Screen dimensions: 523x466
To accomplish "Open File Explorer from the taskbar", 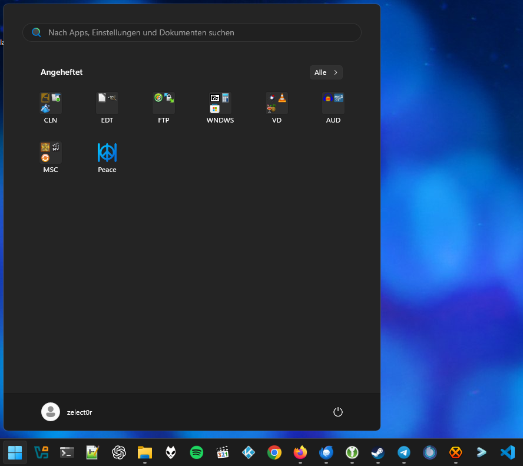I will (145, 452).
